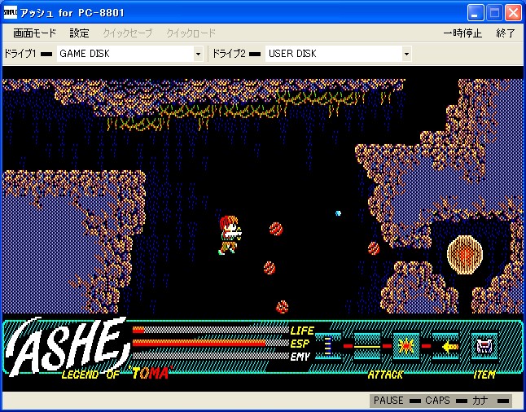Select the yellow arrow attack icon
526x412 pixels.
[x=445, y=346]
